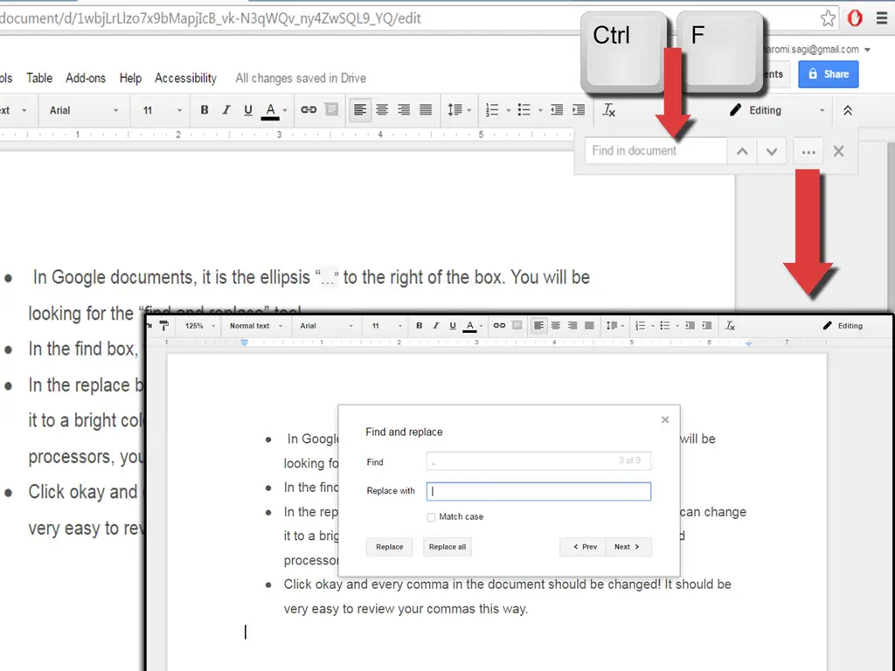Enable the Match case checkbox

click(431, 517)
